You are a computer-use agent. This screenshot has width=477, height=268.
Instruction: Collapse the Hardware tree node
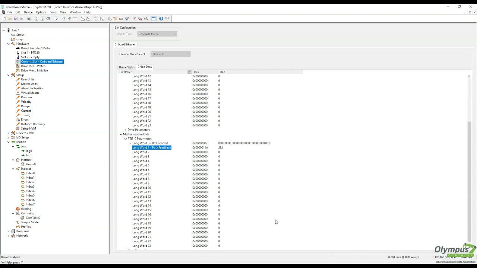coord(8,44)
